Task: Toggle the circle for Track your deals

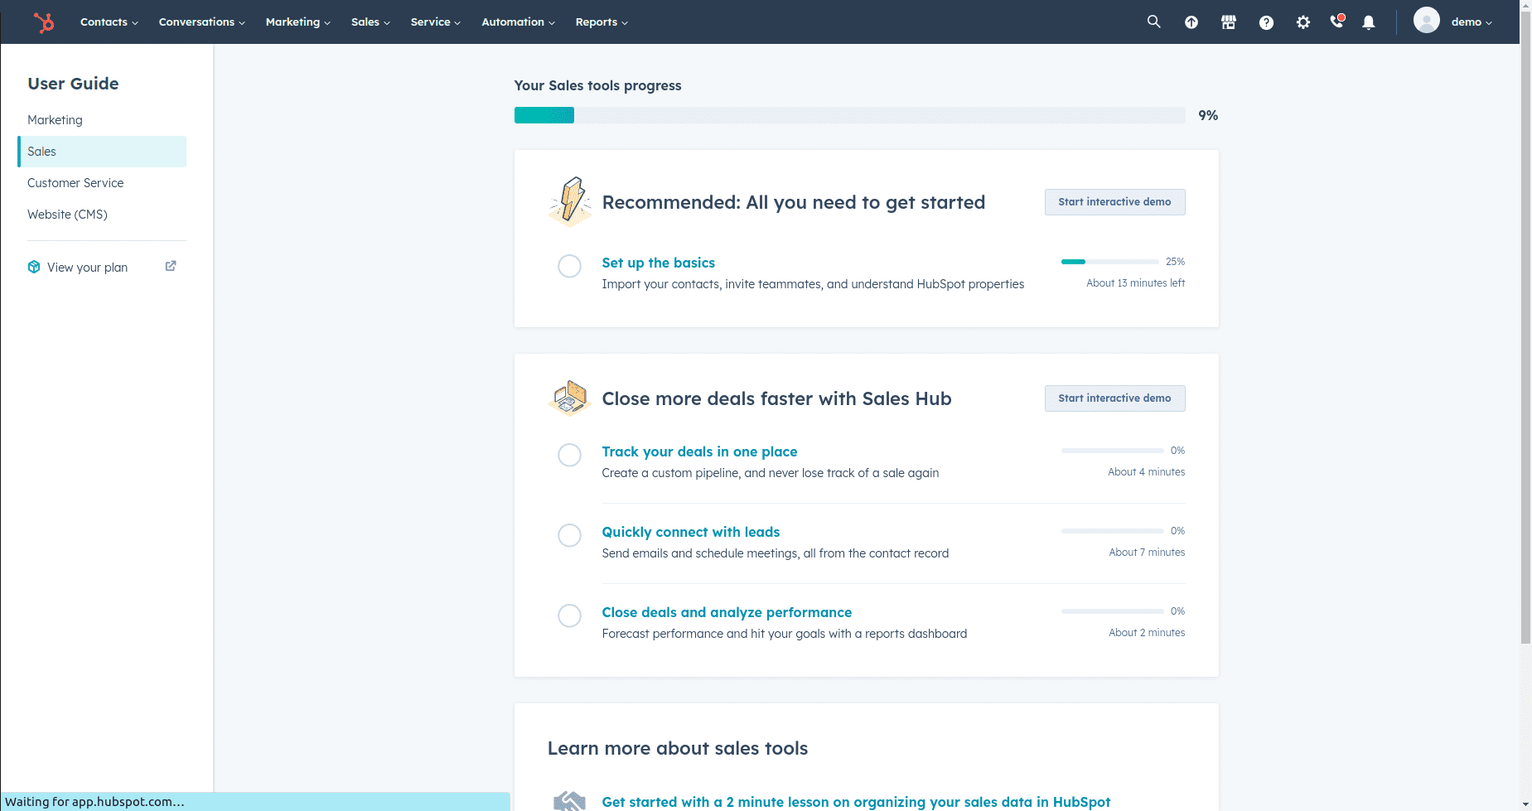Action: [x=569, y=455]
